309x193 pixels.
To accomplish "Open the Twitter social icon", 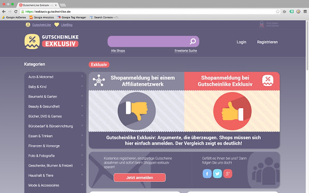I will tap(217, 174).
